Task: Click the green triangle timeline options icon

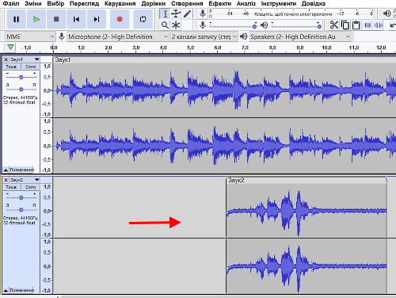Action: (x=10, y=48)
